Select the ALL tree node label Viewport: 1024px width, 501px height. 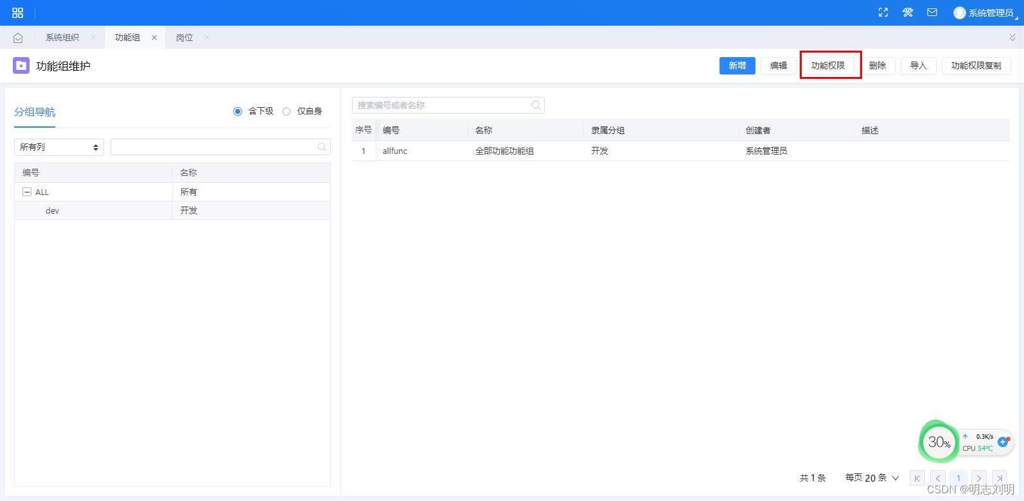pos(42,192)
